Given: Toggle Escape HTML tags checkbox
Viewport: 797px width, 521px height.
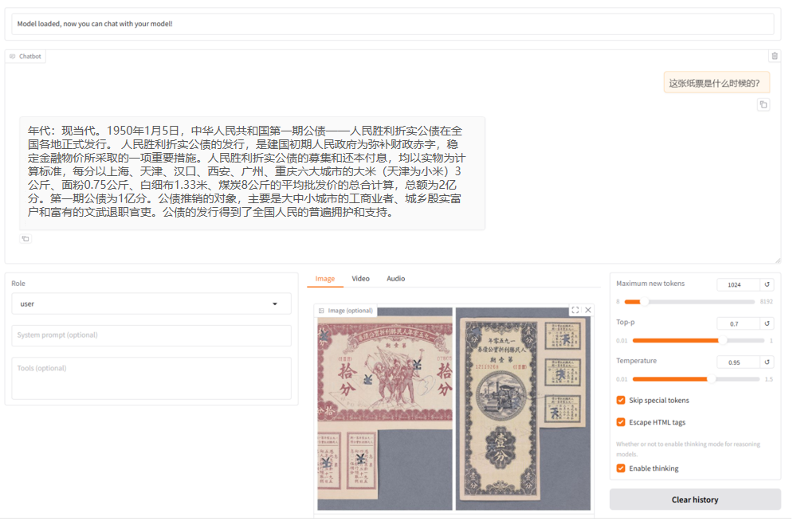Looking at the screenshot, I should coord(621,422).
